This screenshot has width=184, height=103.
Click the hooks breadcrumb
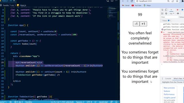pos(6,5)
